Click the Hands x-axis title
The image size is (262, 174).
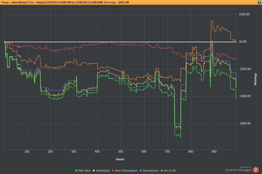120,159
